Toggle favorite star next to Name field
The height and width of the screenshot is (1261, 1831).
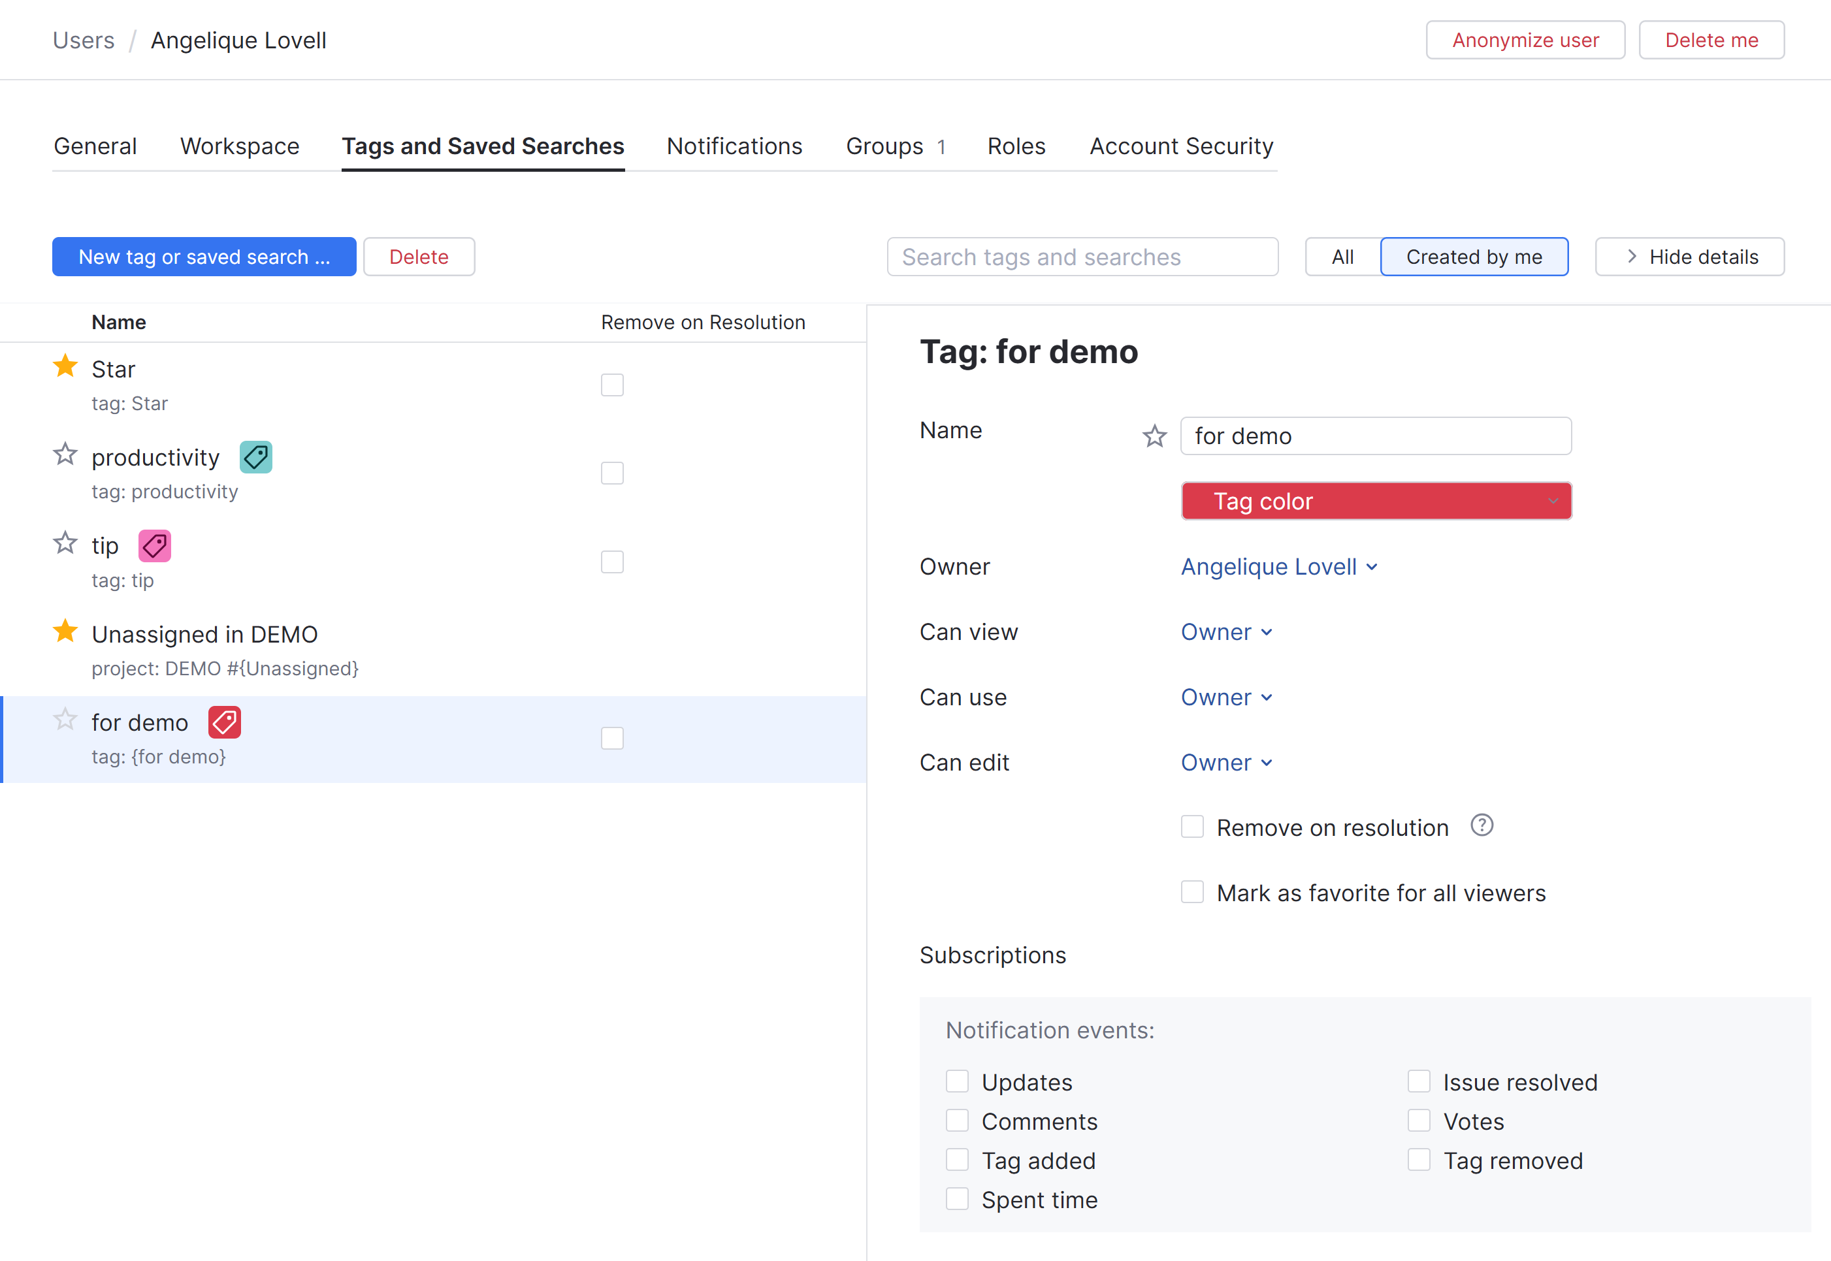pos(1154,436)
